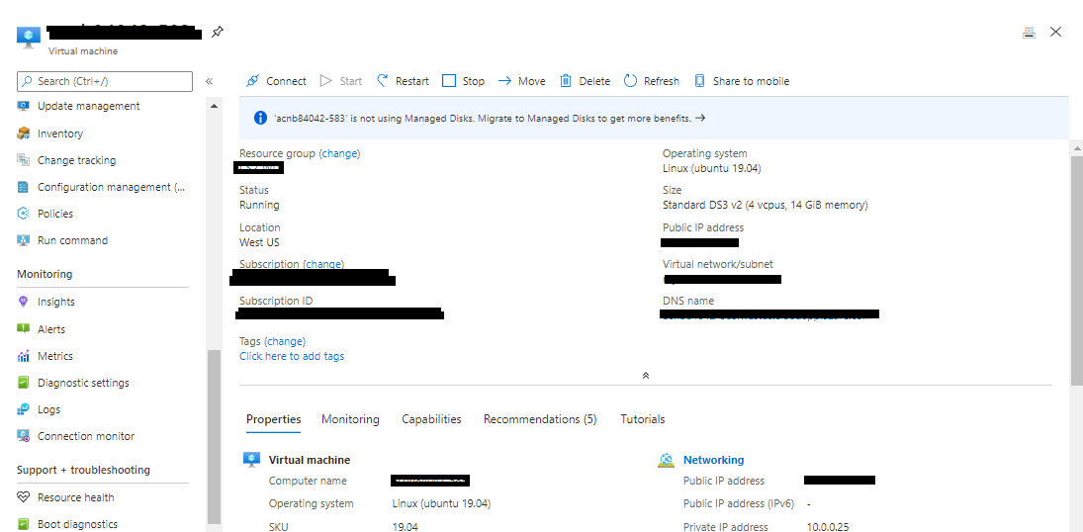1083x532 pixels.
Task: Click the Move arrow icon
Action: click(504, 81)
